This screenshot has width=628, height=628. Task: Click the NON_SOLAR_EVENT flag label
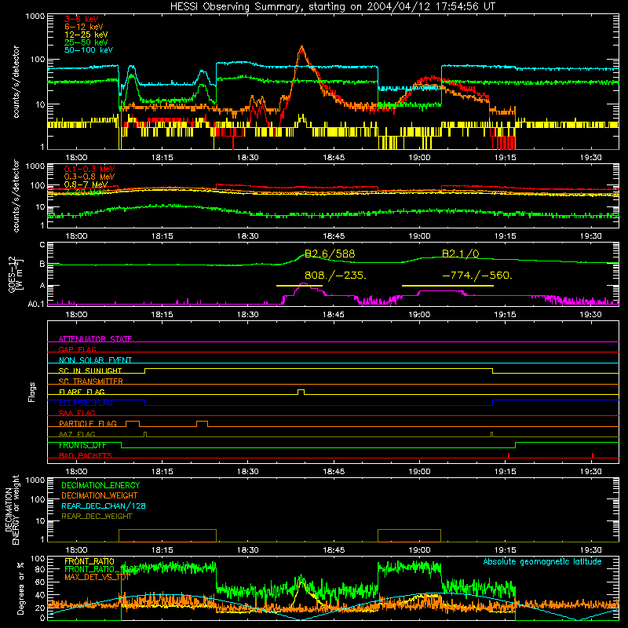click(x=95, y=360)
